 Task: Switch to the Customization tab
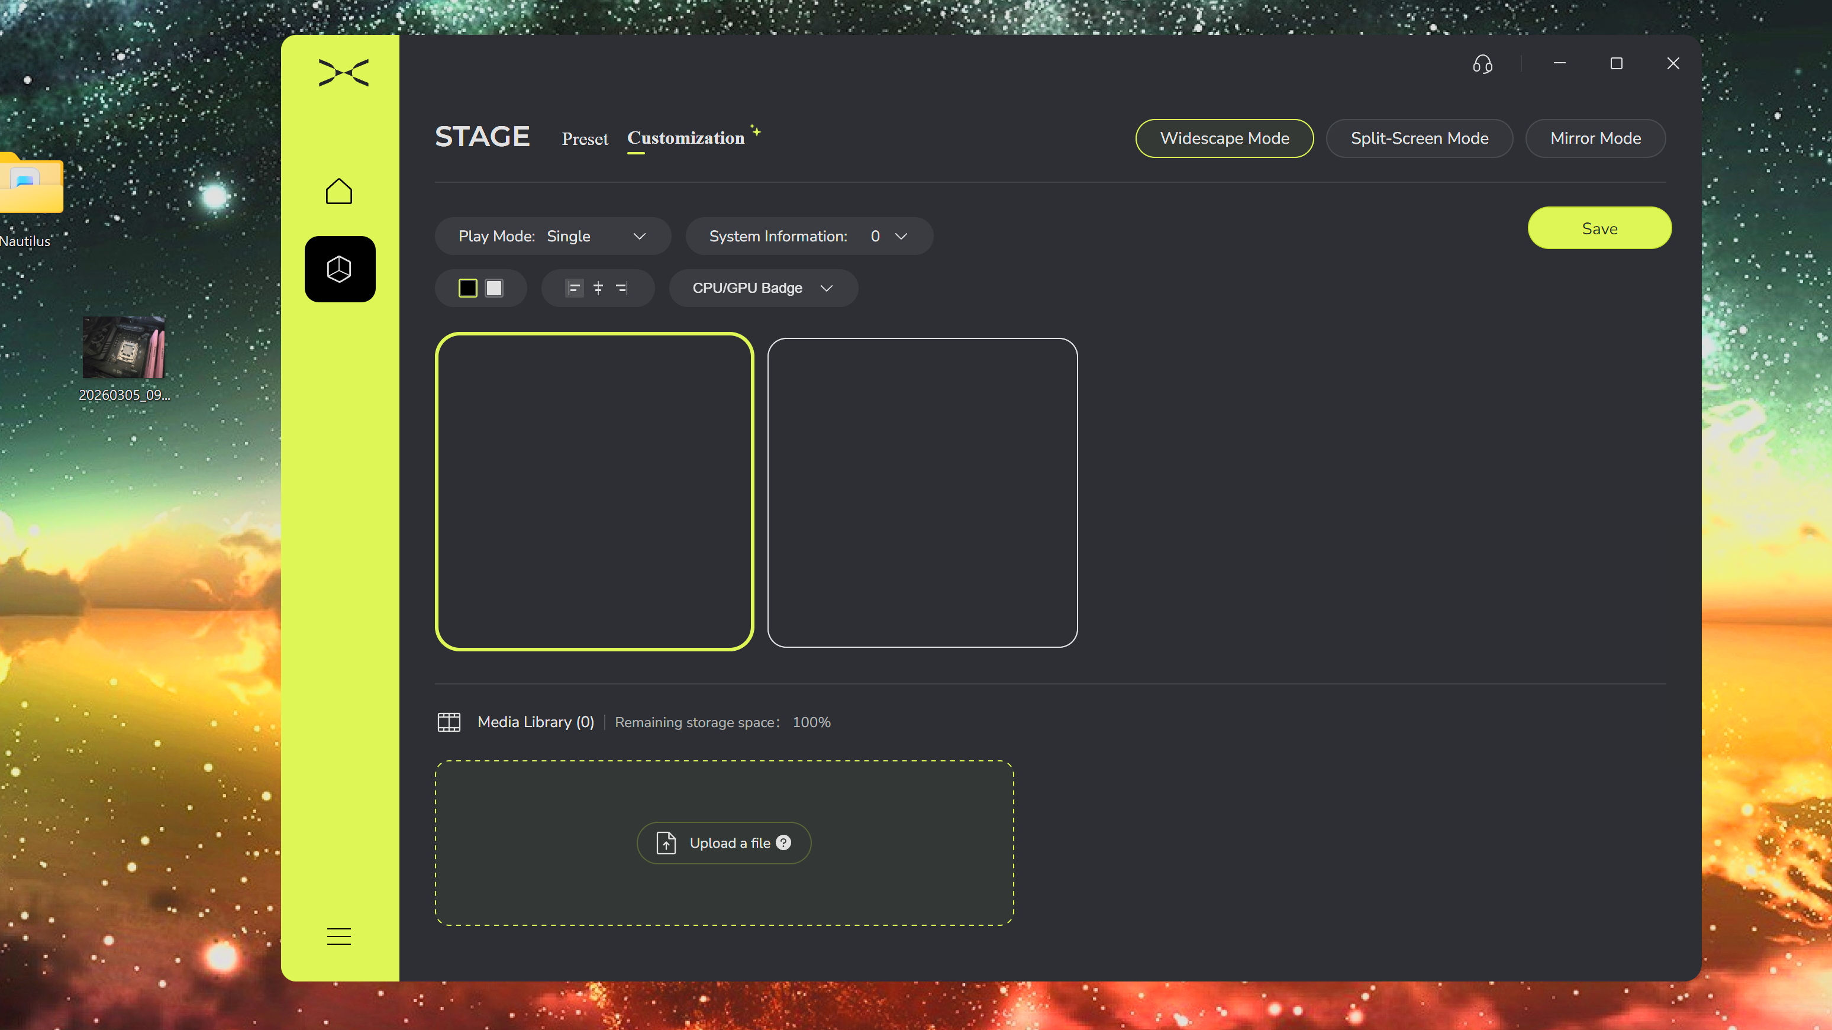[x=685, y=138]
